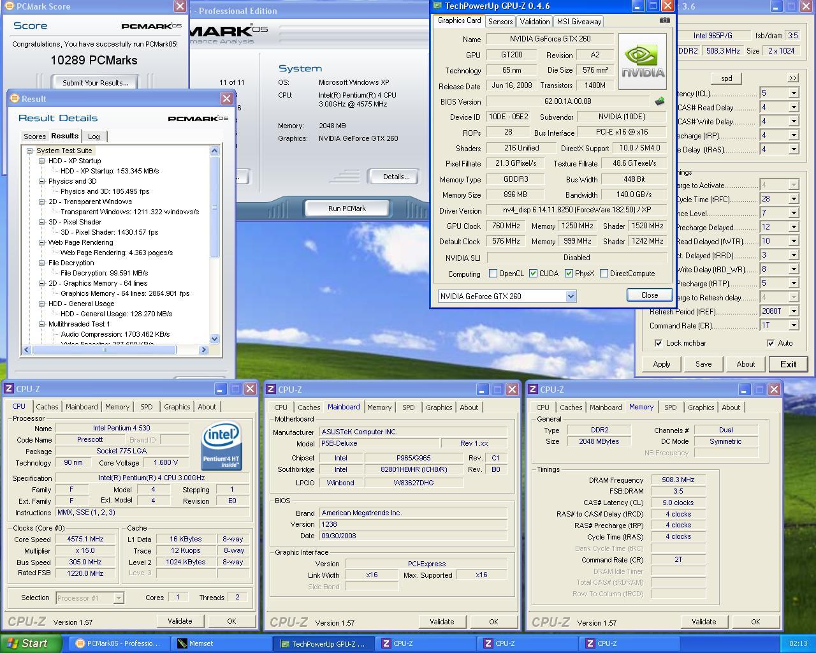This screenshot has width=816, height=653.
Task: Click the results tree vertical scrollbar thumb
Action: point(215,208)
